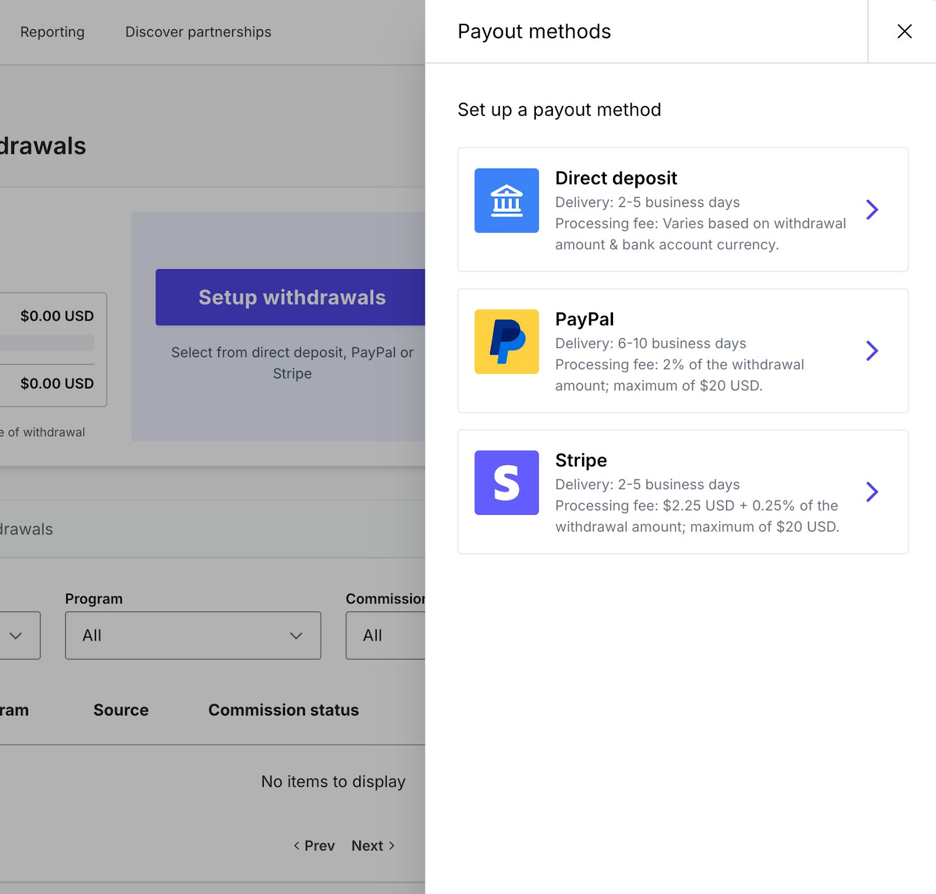This screenshot has height=894, width=936.
Task: Click the Stripe logo icon
Action: tap(506, 483)
